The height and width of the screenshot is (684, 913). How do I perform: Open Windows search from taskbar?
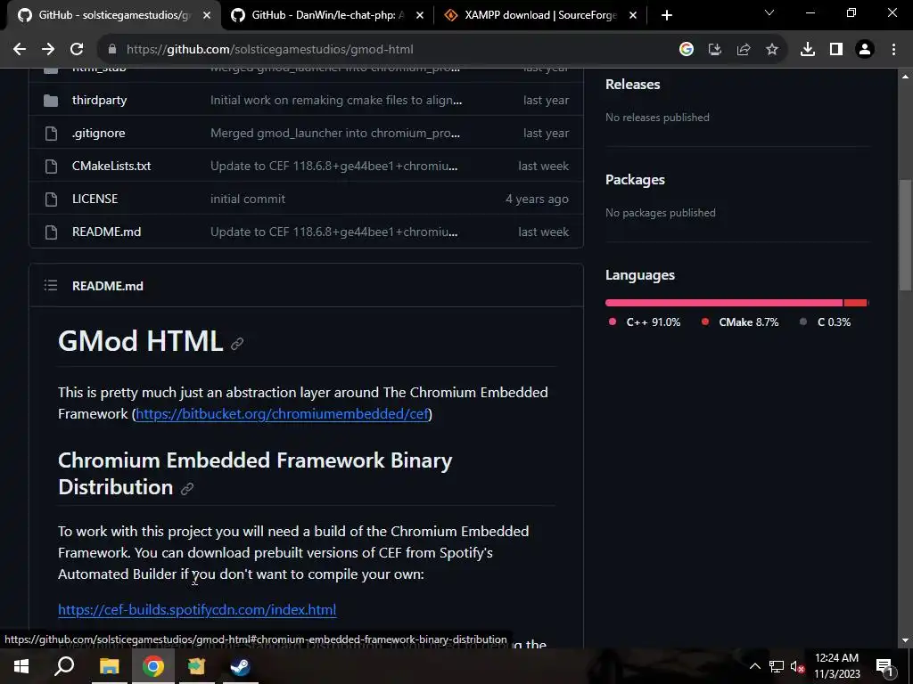tap(64, 666)
